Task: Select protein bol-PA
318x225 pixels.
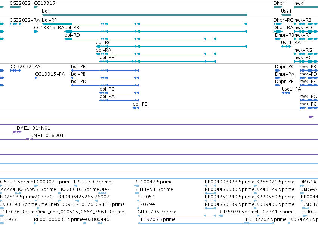Action: (x=119, y=100)
